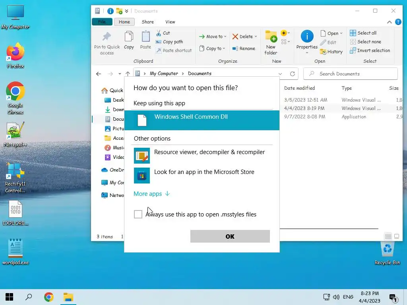Click Cut in the Clipboard group
407x305 pixels.
coord(163,33)
